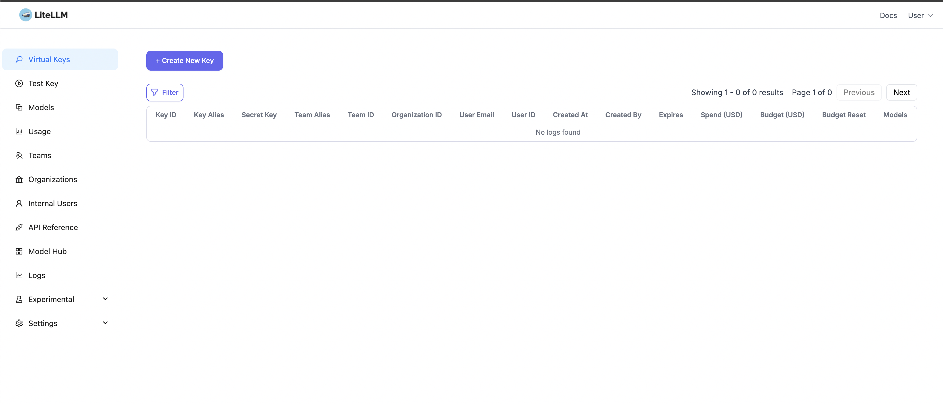Click the funnel icon in Filter
This screenshot has height=404, width=943.
[x=155, y=92]
